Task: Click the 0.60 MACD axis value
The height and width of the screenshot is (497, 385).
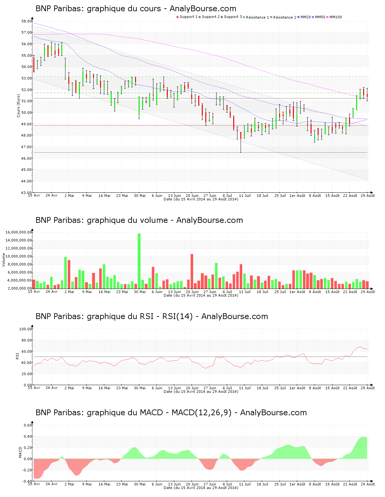Action: tap(28, 425)
